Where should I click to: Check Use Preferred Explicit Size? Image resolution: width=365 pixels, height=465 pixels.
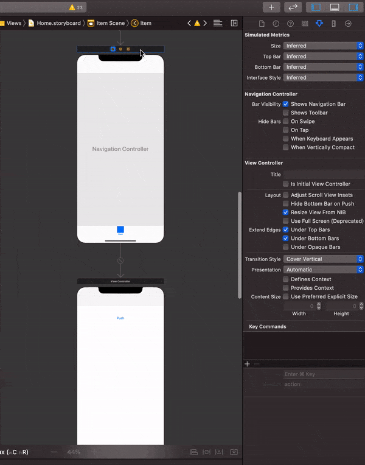point(285,296)
